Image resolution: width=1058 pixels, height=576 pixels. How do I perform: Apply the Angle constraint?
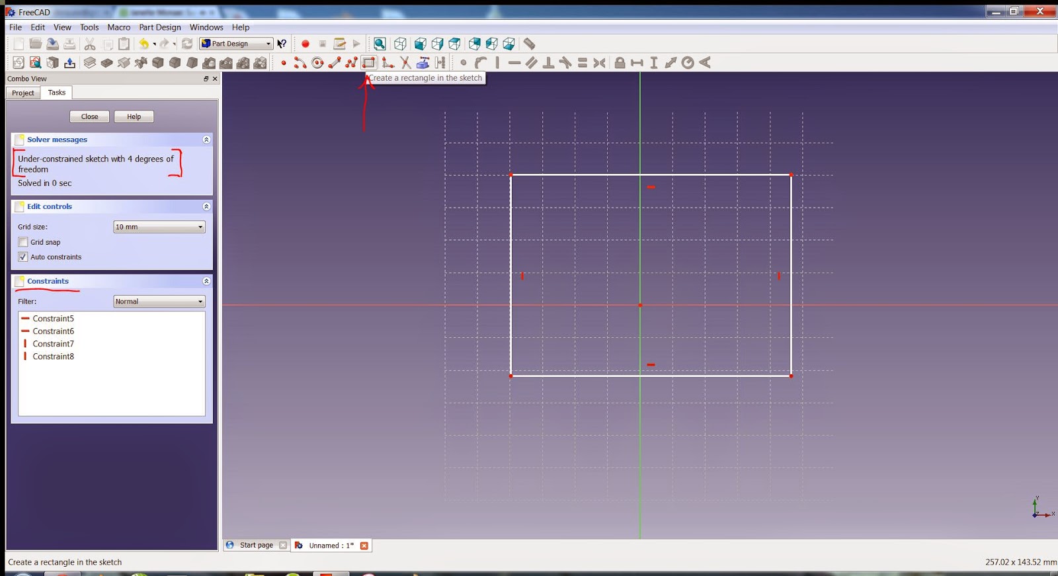(x=705, y=63)
